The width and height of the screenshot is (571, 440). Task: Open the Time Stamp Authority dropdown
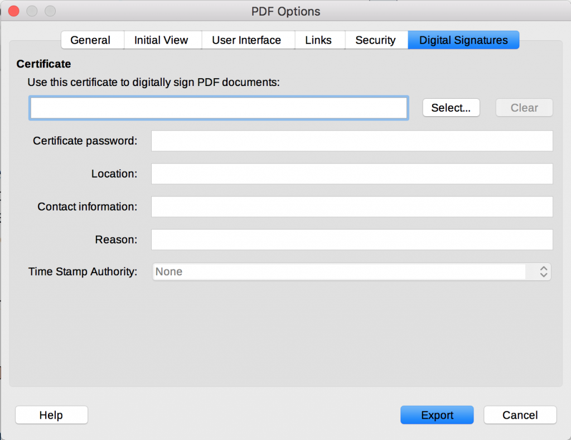[351, 271]
